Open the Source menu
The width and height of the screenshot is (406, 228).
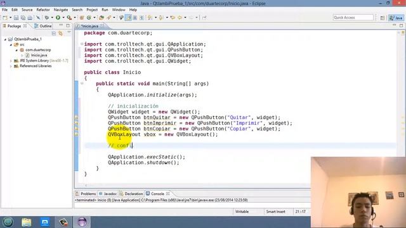(x=27, y=9)
